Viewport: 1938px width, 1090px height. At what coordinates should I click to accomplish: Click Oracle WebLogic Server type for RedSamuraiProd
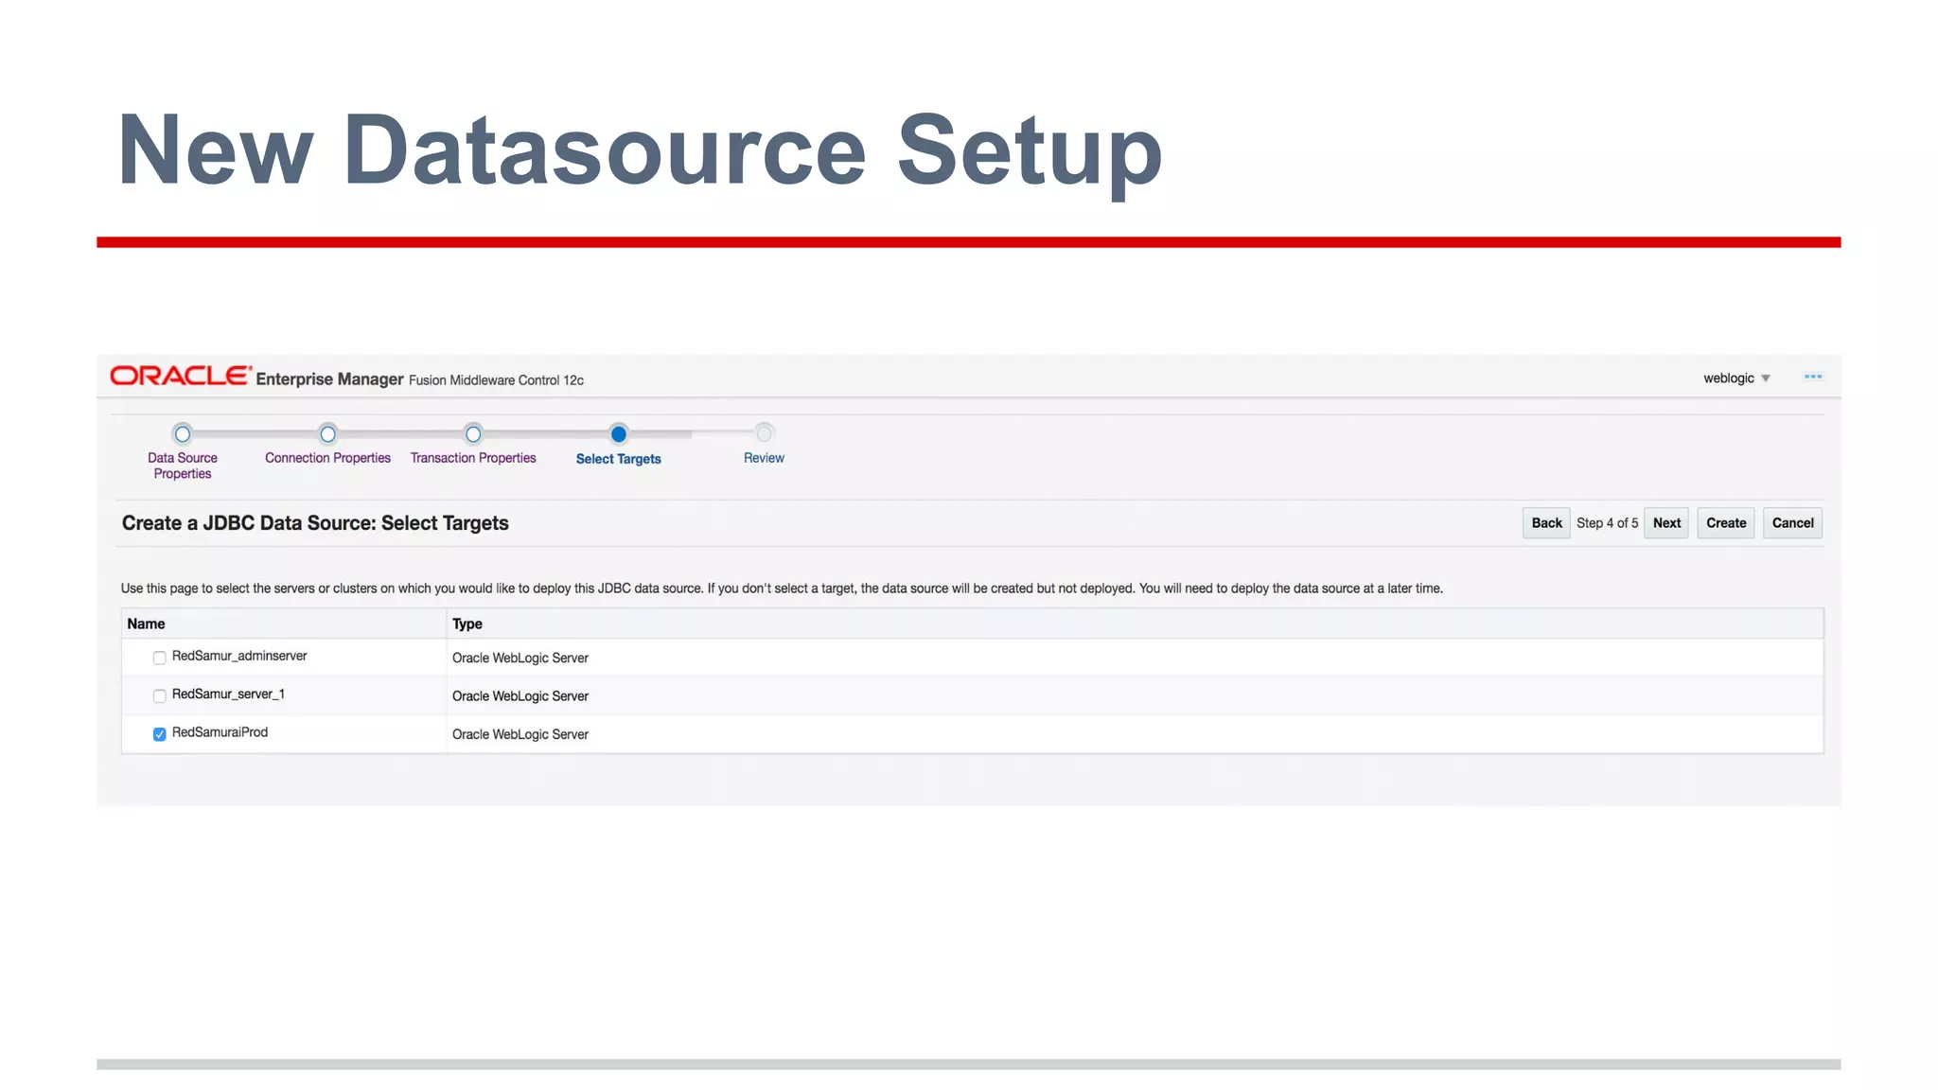click(x=520, y=734)
